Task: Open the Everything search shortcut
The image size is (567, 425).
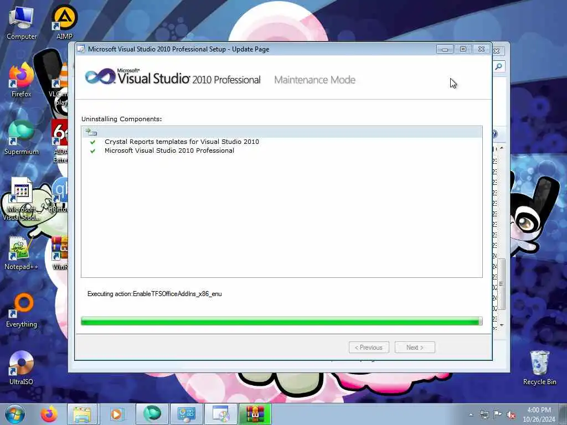Action: click(22, 311)
